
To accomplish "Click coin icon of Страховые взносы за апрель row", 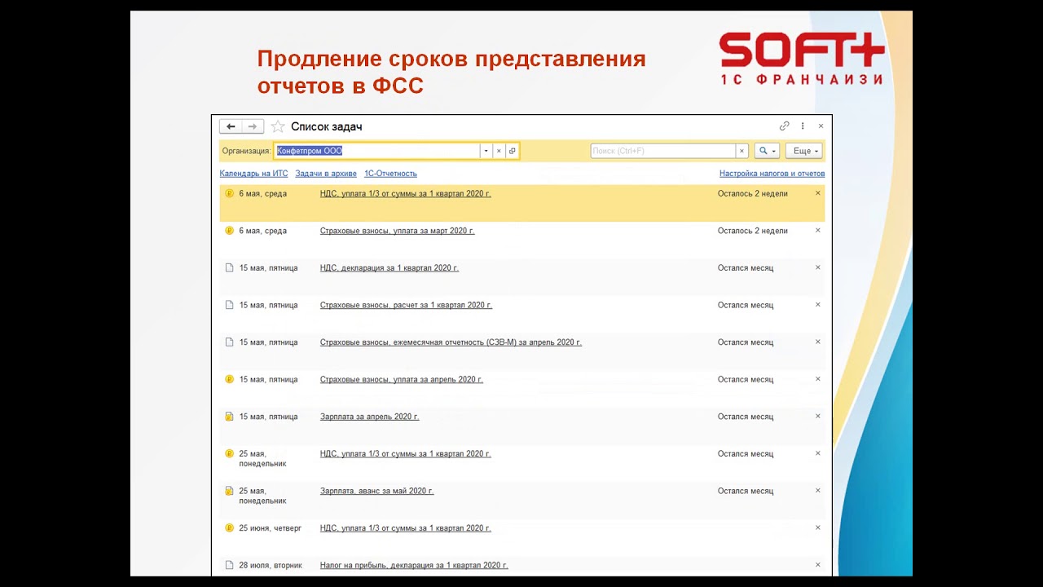I will [x=229, y=380].
